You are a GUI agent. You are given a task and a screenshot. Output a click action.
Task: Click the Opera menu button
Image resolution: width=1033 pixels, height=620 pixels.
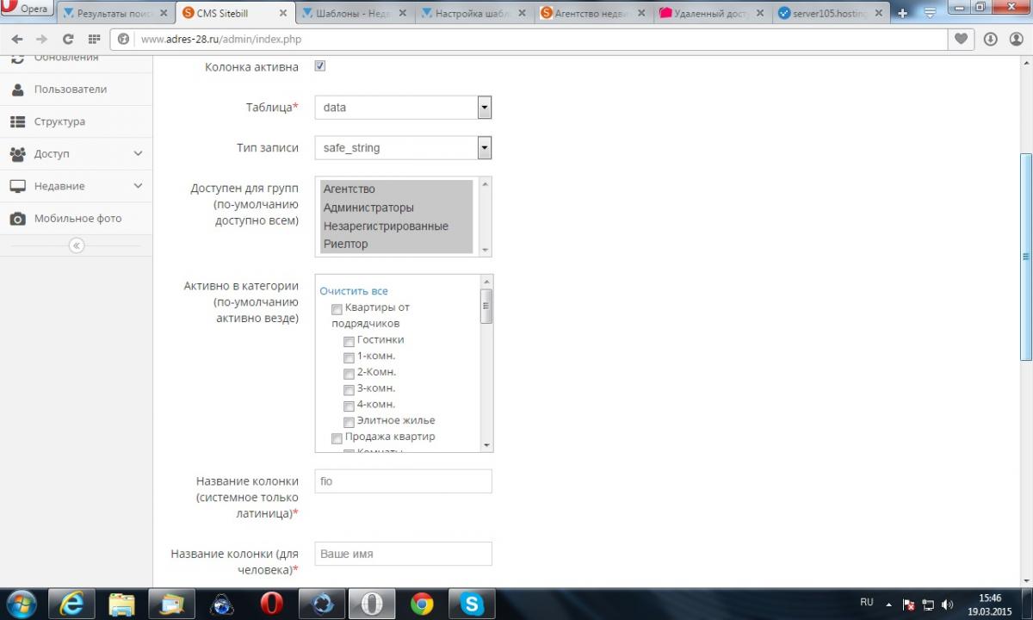tap(25, 9)
